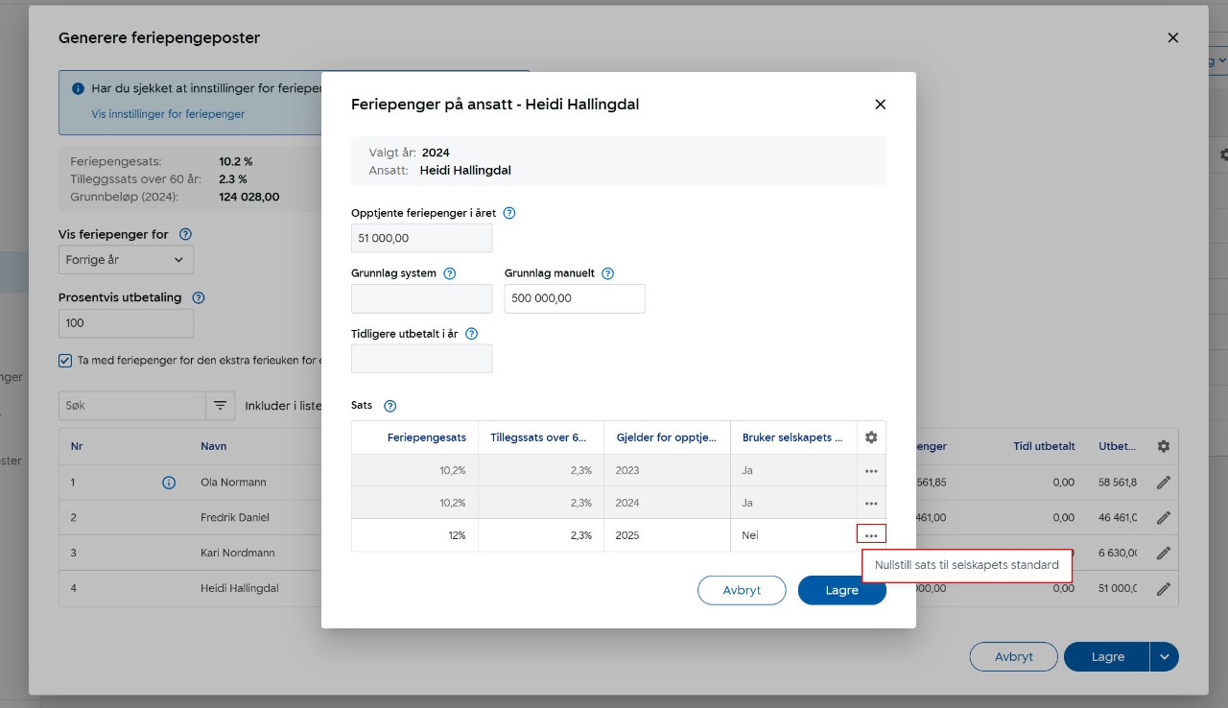The image size is (1228, 708).
Task: Click help icon beside Tidligere utbetalt i år
Action: tap(471, 334)
